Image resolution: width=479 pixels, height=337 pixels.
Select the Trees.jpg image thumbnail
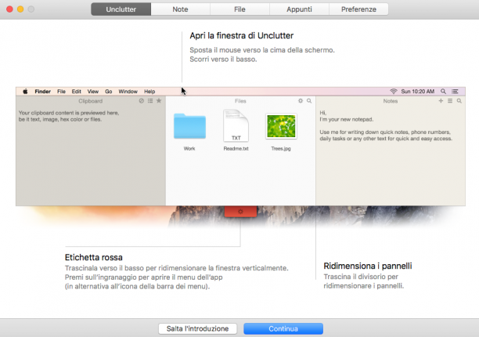click(x=281, y=126)
